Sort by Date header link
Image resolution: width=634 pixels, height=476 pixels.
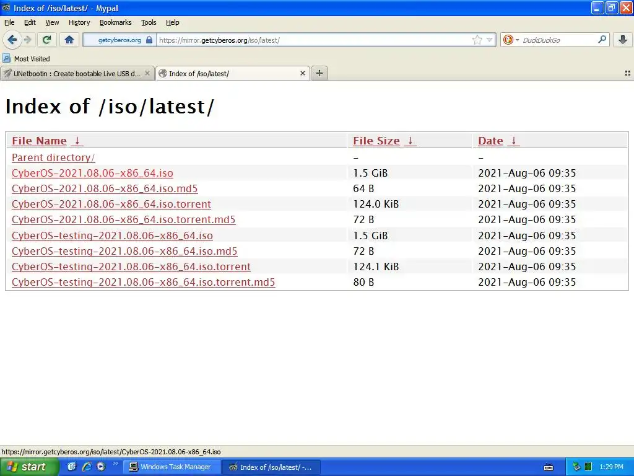tap(490, 141)
